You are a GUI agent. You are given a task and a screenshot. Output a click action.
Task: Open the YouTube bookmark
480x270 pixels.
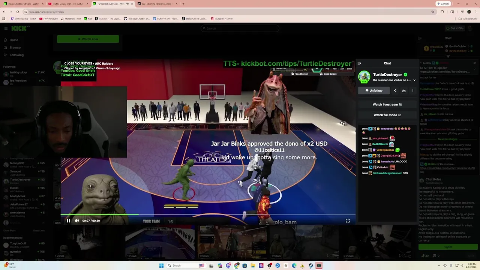pyautogui.click(x=48, y=18)
